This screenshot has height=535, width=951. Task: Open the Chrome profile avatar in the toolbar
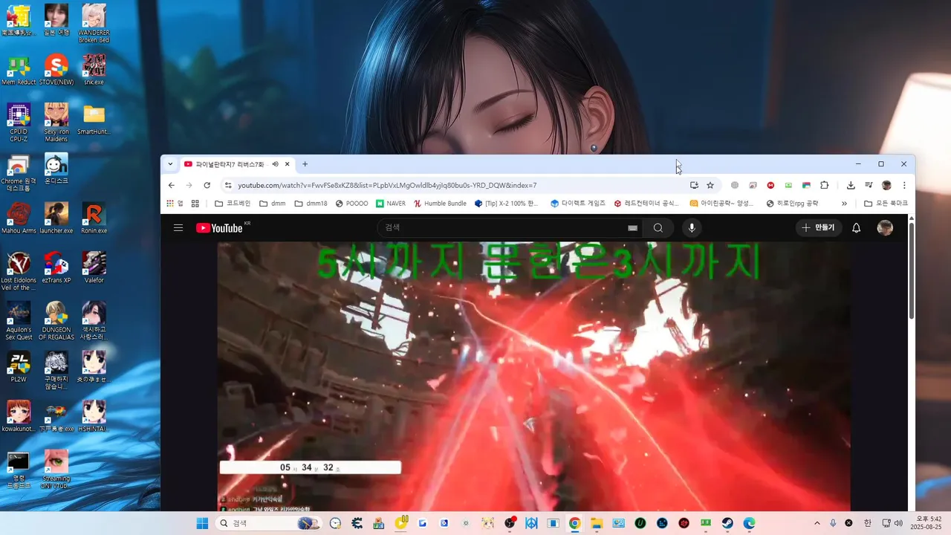[x=886, y=185]
